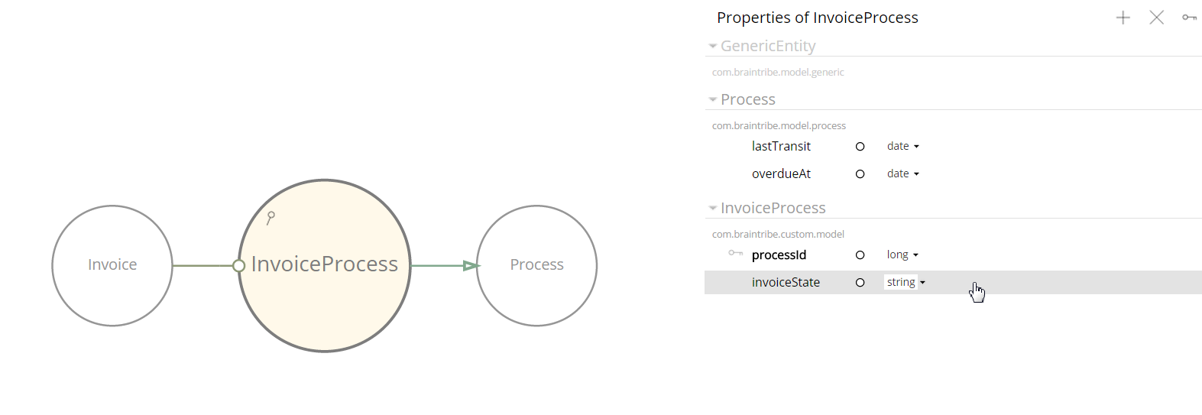The image size is (1202, 415).
Task: Select the Invoice node in the diagram
Action: (112, 265)
